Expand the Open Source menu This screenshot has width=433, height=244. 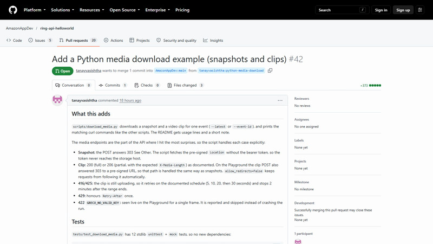point(124,10)
